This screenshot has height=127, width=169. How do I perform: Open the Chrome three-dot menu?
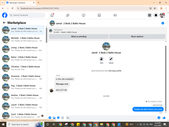[x=166, y=8]
